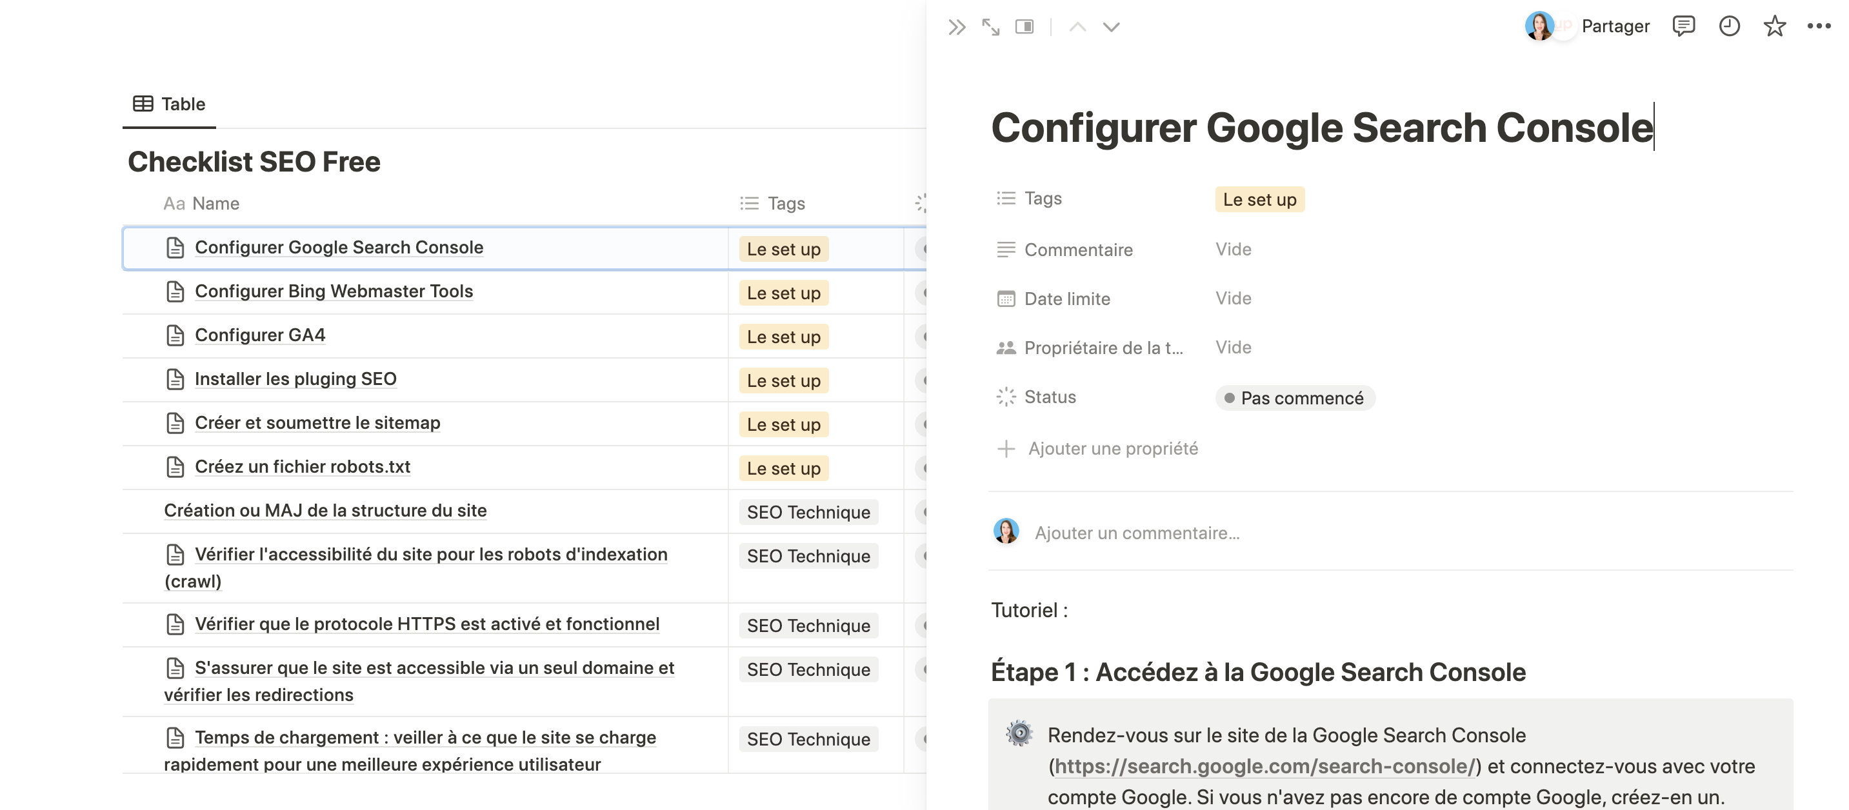Click Ajouter une propriété
Screen dimensions: 1849x810
(1098, 449)
